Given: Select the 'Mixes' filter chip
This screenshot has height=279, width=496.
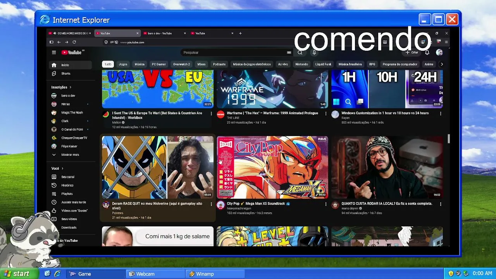Looking at the screenshot, I should tap(201, 64).
